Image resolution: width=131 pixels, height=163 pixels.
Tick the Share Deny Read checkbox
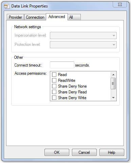coord(54,92)
